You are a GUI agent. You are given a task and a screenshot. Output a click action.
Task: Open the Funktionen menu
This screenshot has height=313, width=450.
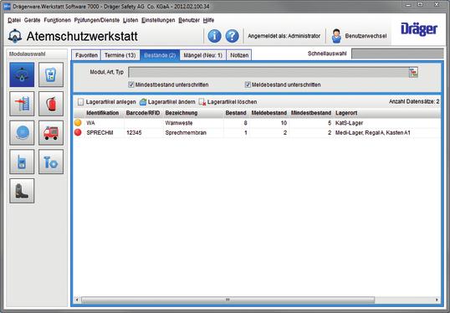coord(57,20)
